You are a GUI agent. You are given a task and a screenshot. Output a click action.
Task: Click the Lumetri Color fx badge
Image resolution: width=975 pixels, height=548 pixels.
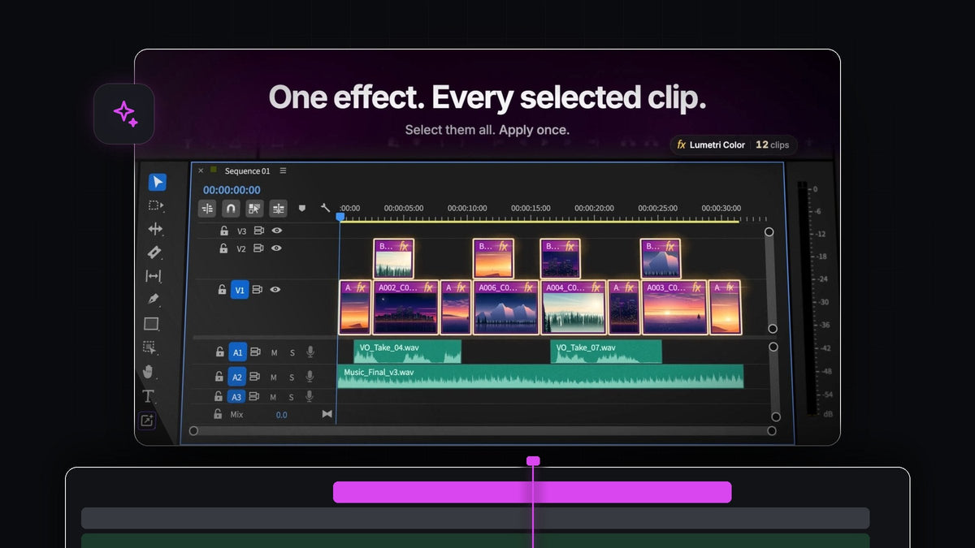pyautogui.click(x=734, y=145)
